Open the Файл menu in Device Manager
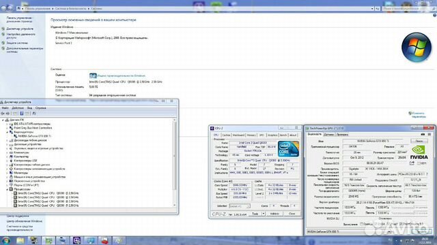This screenshot has height=245, width=437. [x=5, y=108]
